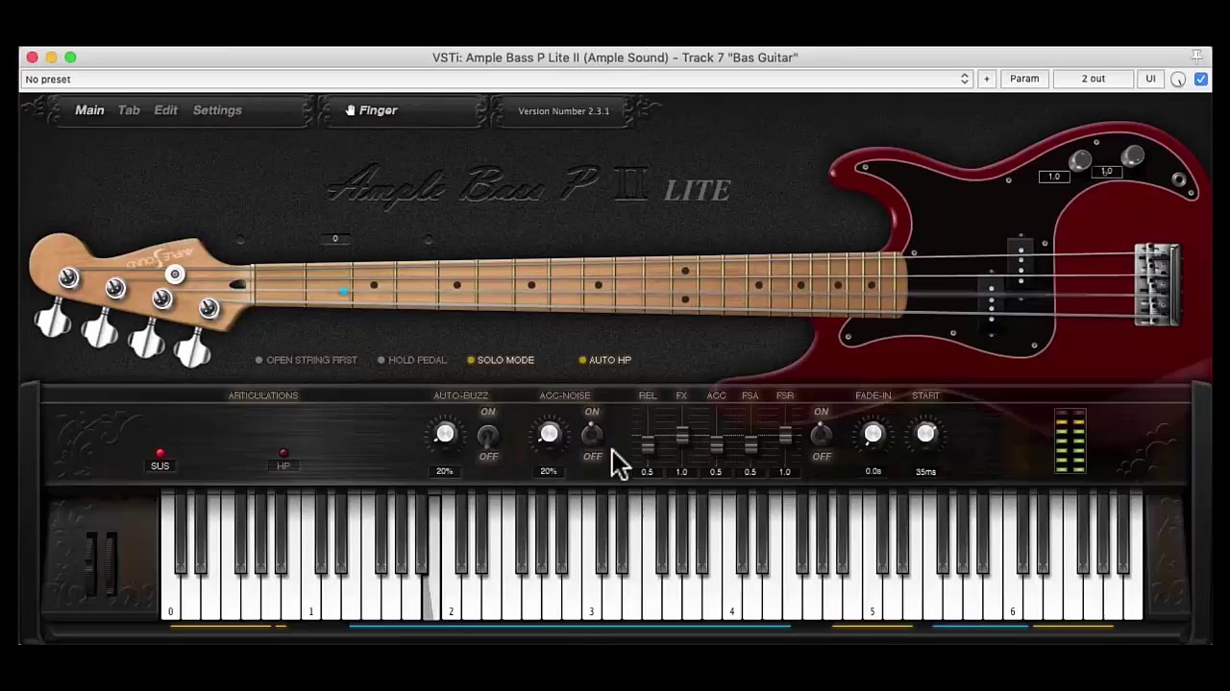The height and width of the screenshot is (691, 1230).
Task: Click the FADE-IN 0.0s value
Action: [873, 471]
